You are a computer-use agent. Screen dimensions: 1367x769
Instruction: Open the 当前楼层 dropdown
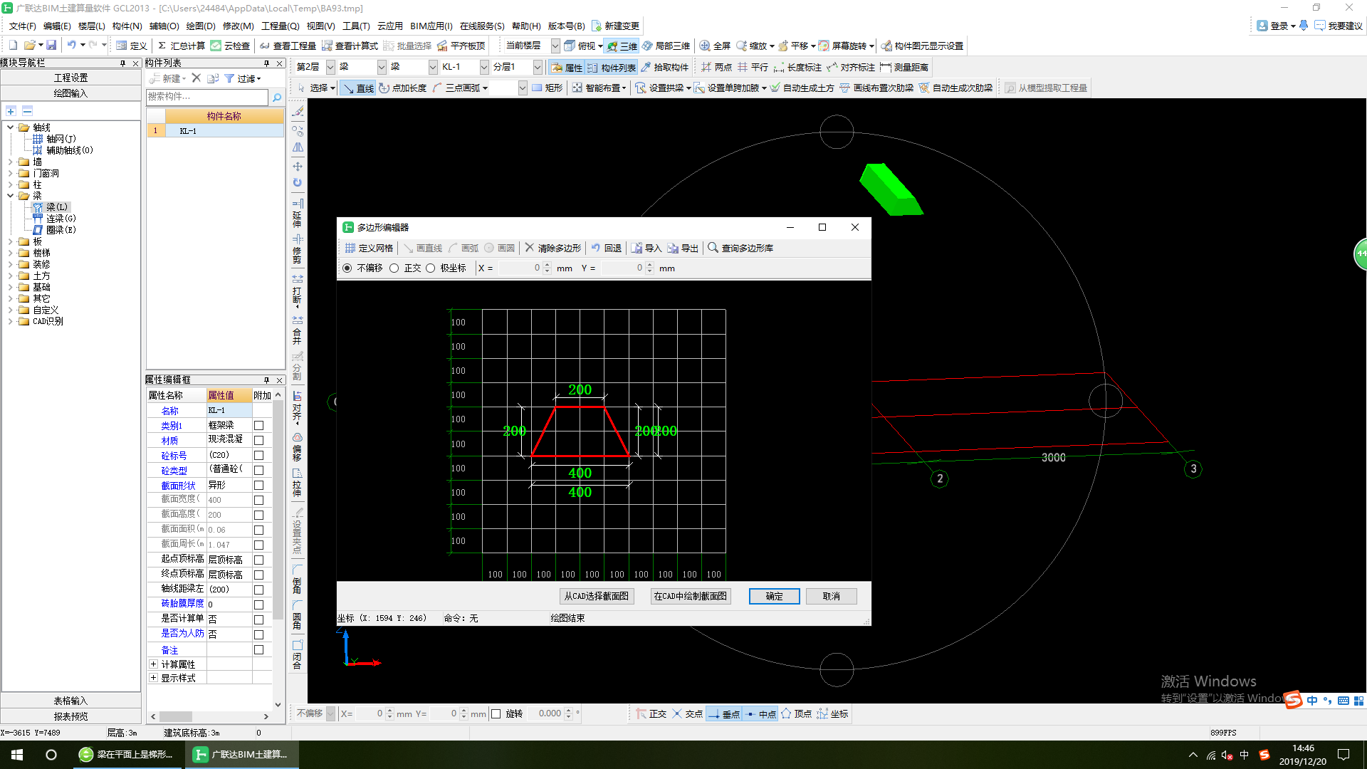click(555, 46)
